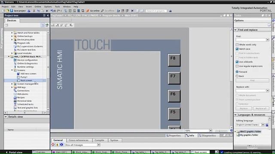The height and width of the screenshot is (154, 275).
Task: Collapse the Find and replace section
Action: pyautogui.click(x=235, y=30)
